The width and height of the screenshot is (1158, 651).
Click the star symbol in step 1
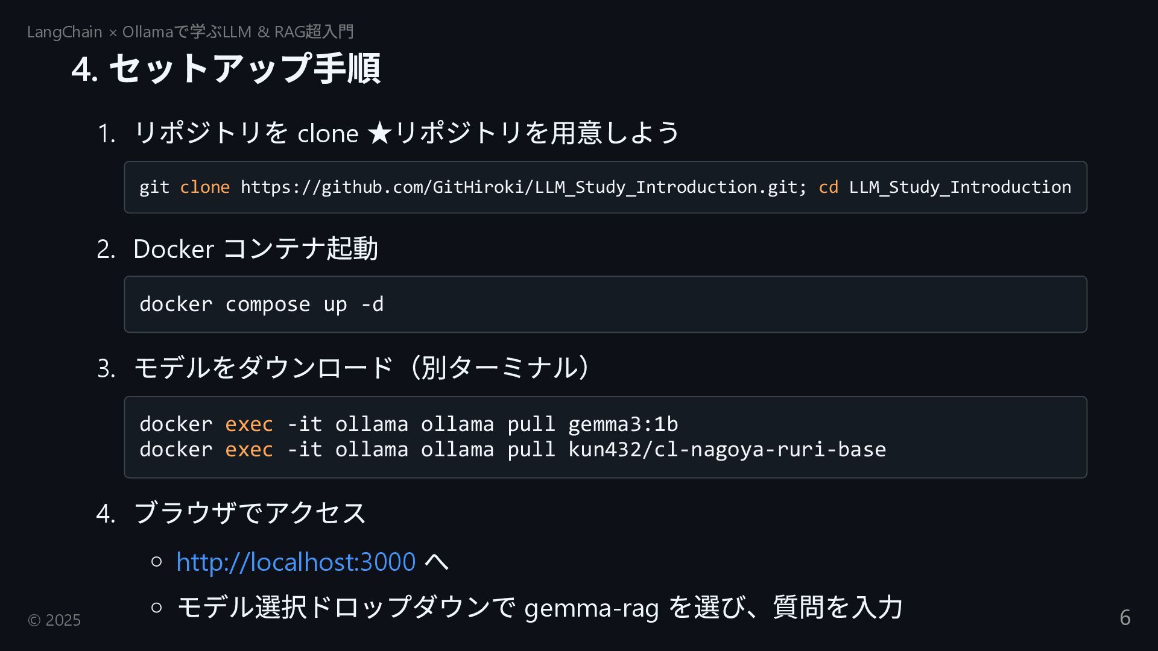379,133
